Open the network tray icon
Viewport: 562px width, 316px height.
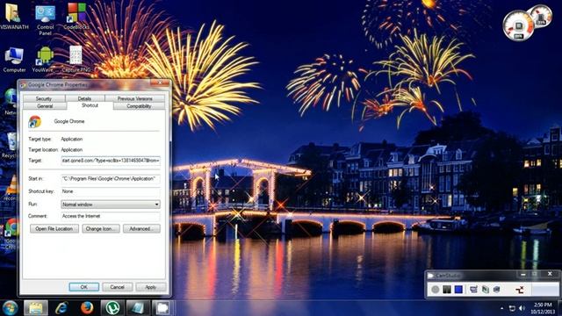[x=512, y=308]
